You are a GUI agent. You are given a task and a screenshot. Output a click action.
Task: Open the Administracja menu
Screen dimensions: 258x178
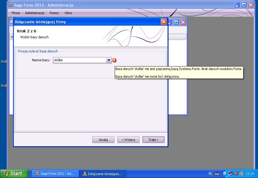35,13
